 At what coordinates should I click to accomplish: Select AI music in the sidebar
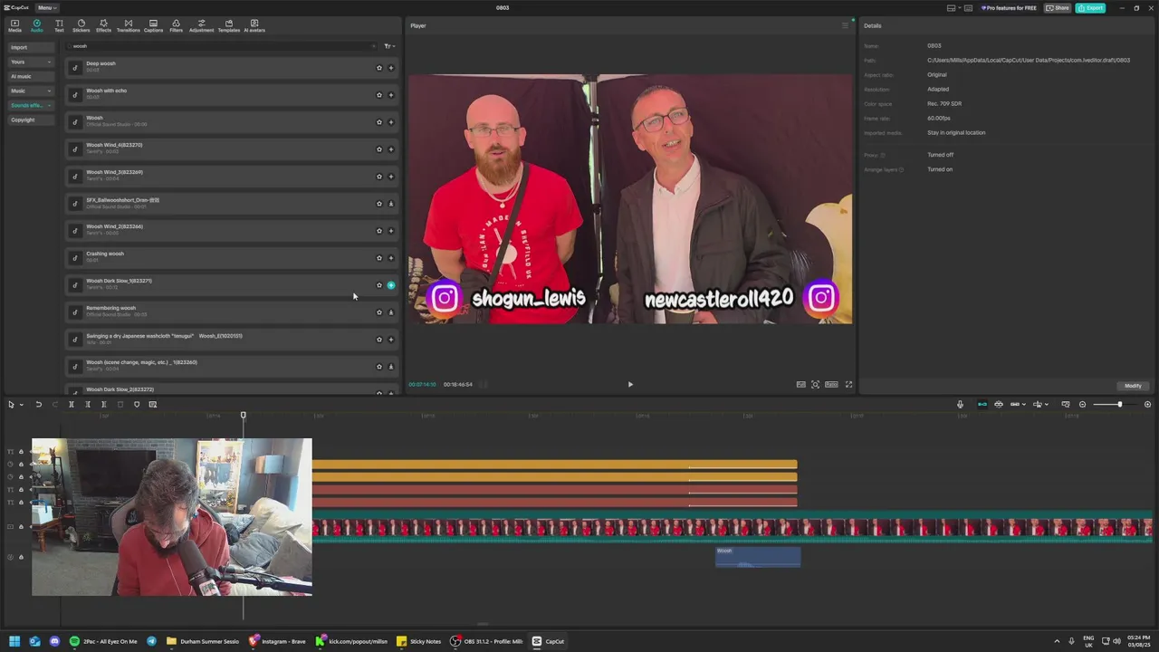[31, 76]
